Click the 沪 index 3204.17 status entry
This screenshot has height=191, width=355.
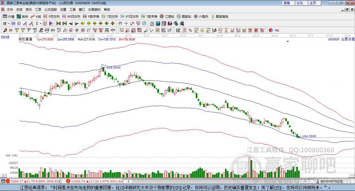[x=34, y=181]
